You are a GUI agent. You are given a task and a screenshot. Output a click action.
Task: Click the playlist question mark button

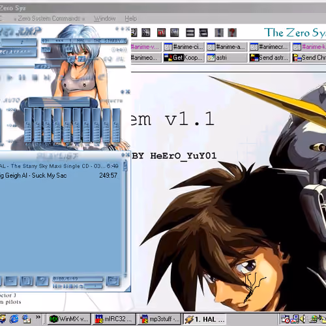(x=42, y=281)
